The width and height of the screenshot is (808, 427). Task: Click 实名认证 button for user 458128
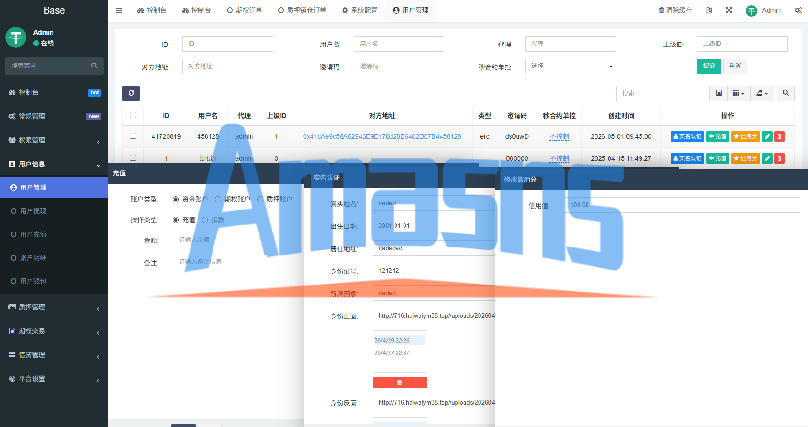687,136
